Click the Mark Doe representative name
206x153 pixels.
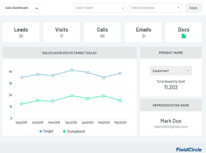click(171, 121)
